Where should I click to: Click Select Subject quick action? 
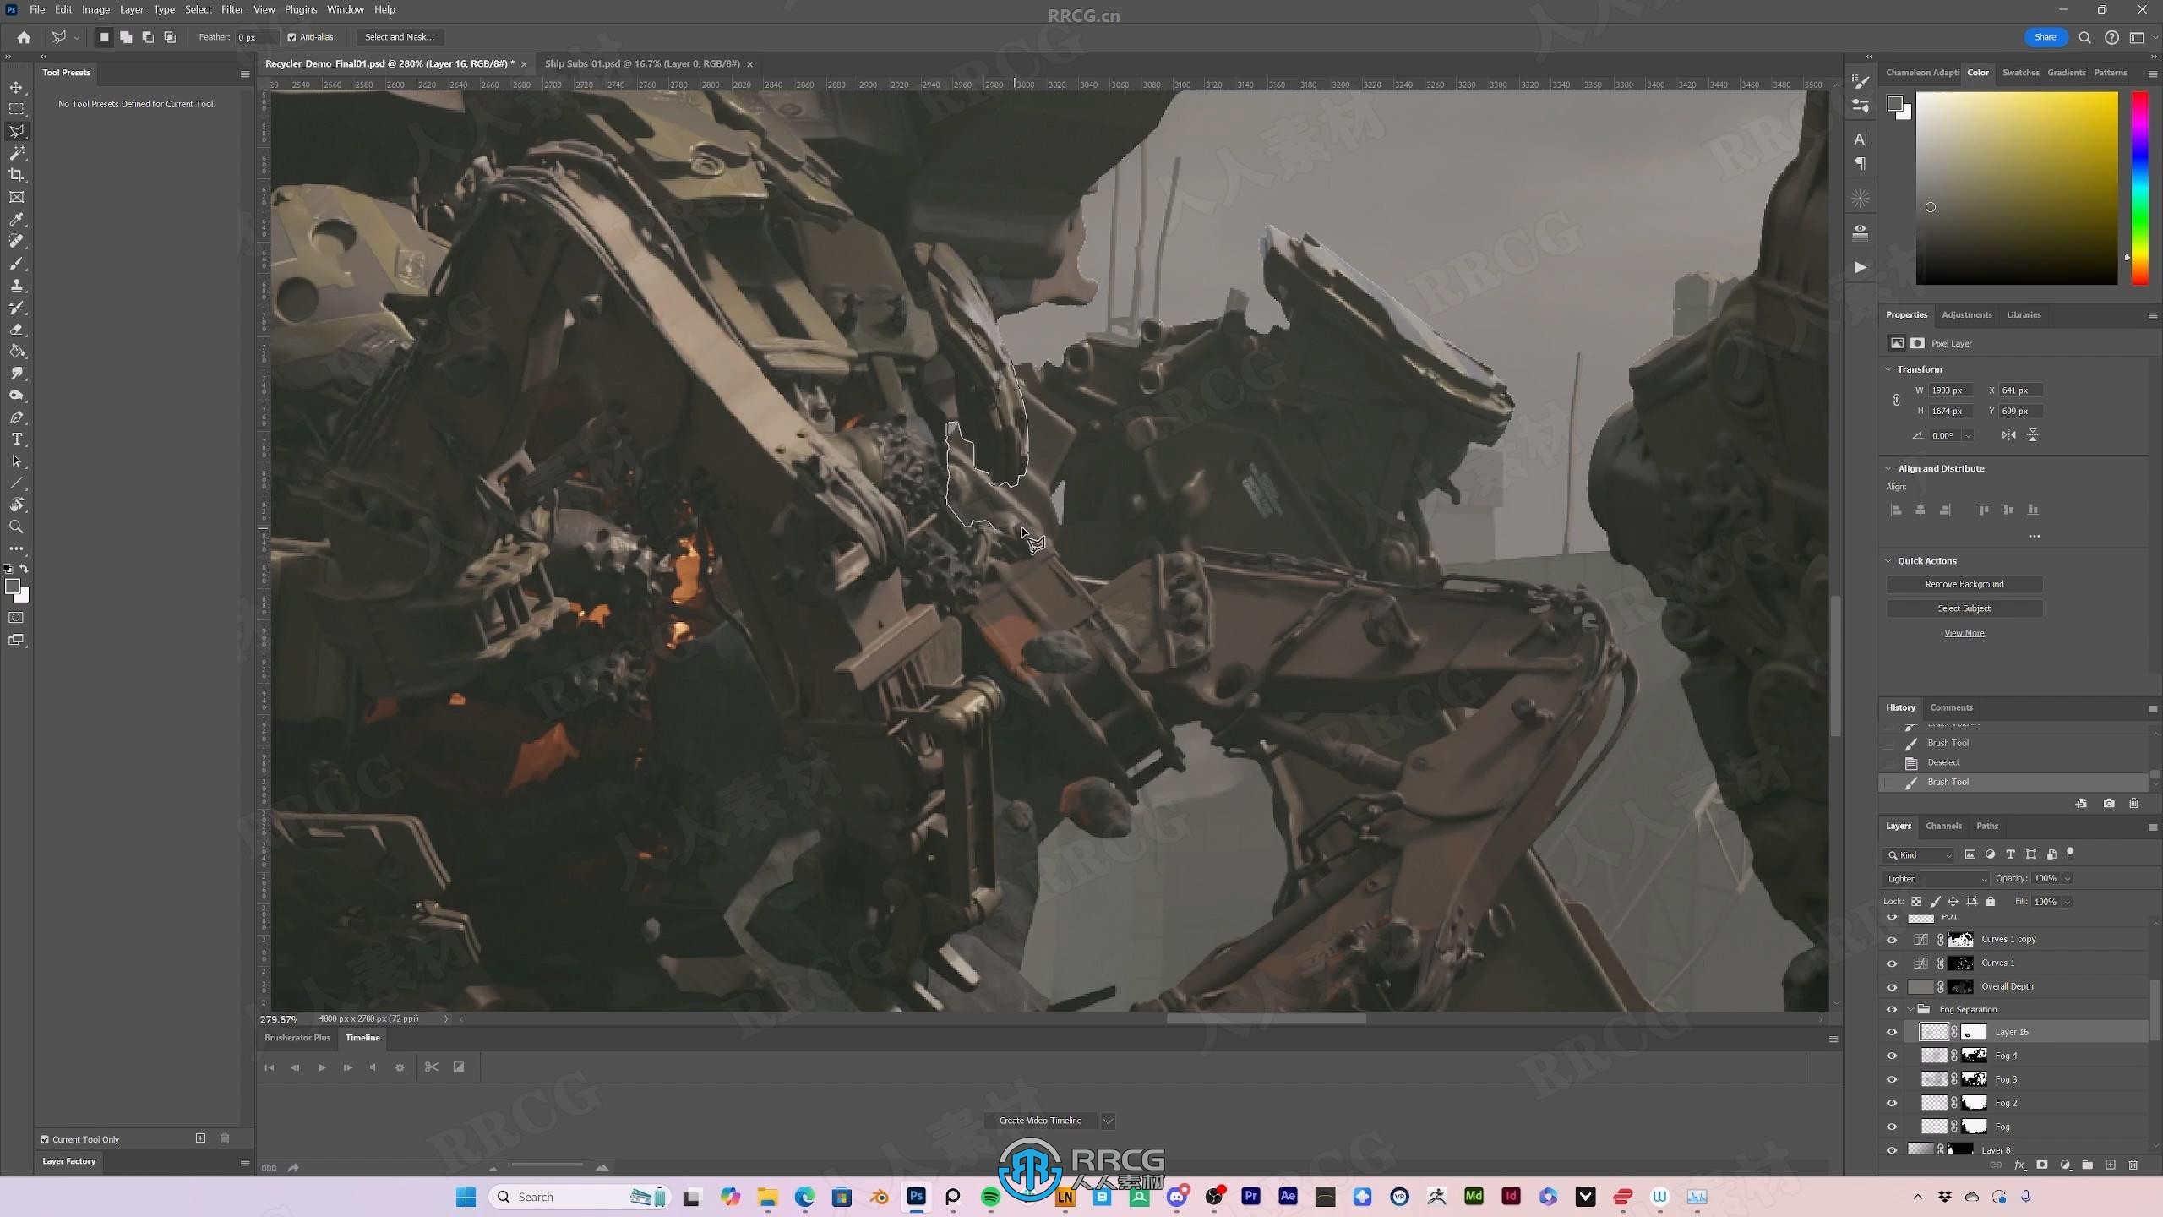point(1964,608)
